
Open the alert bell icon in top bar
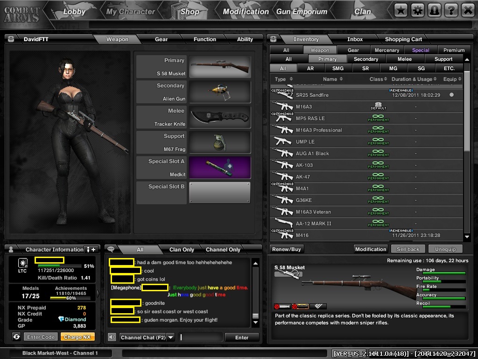pyautogui.click(x=434, y=11)
